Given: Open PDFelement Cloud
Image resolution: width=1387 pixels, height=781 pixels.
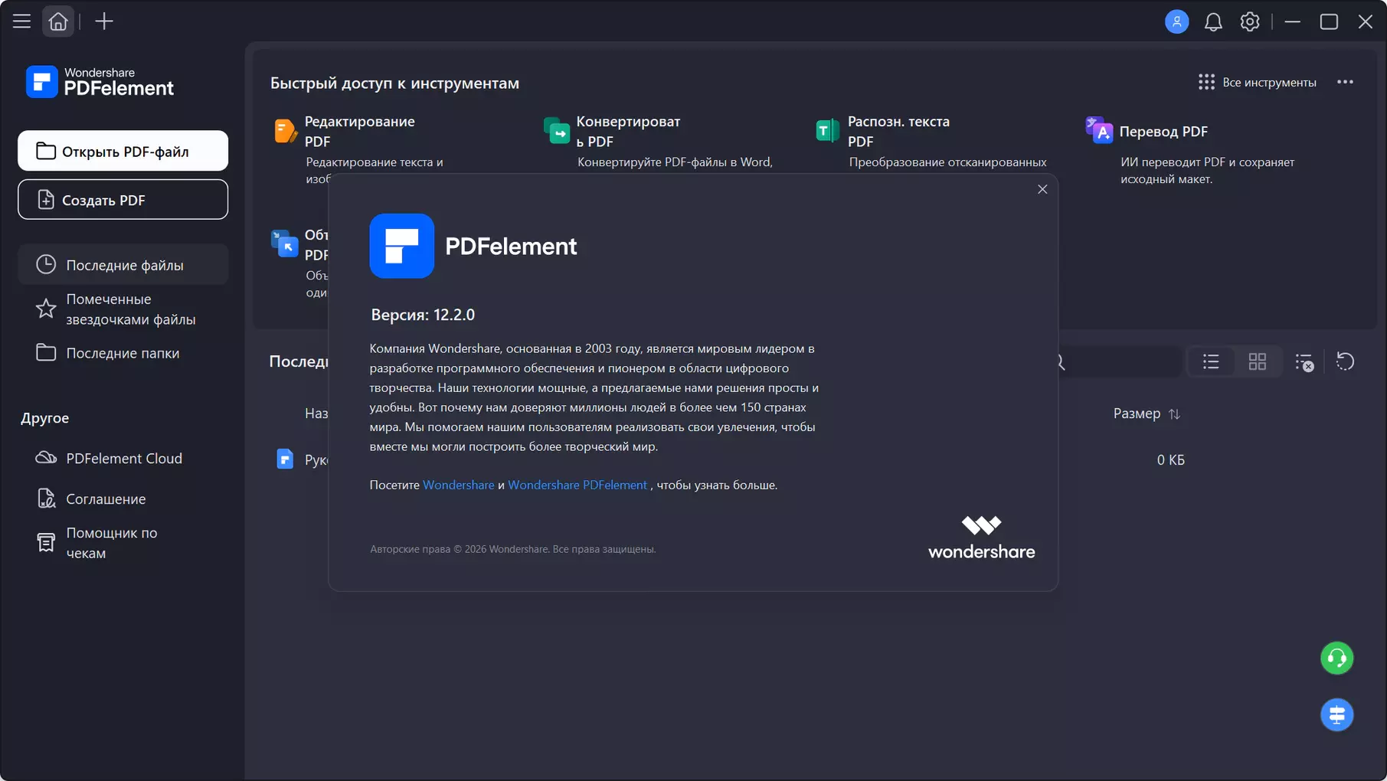Looking at the screenshot, I should pos(123,458).
